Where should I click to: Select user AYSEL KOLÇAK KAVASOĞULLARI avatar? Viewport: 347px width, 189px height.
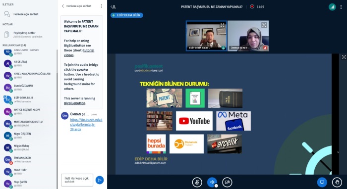[8, 76]
